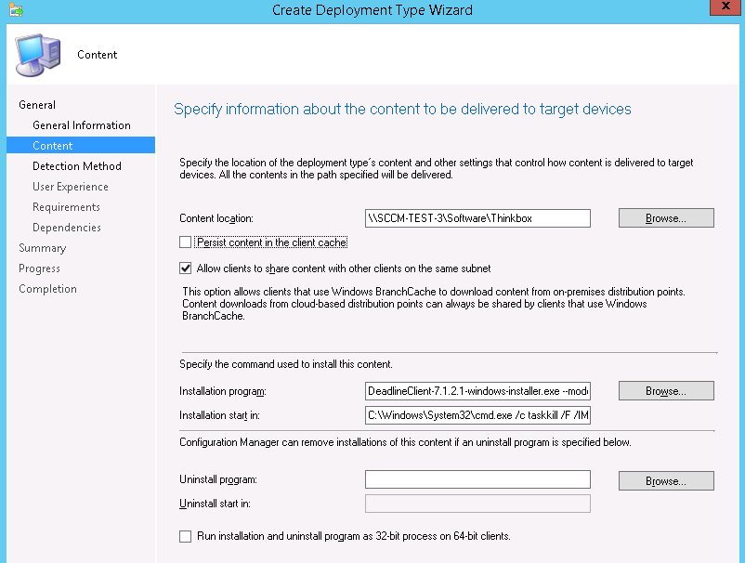This screenshot has height=563, width=745.
Task: Browse for the installation program
Action: (x=666, y=391)
